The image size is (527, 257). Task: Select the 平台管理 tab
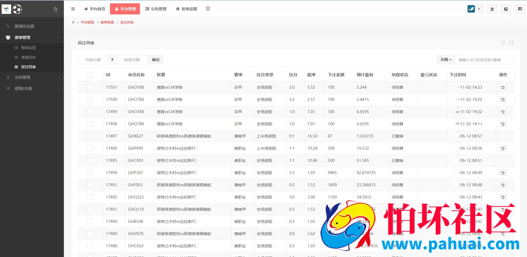[x=125, y=9]
